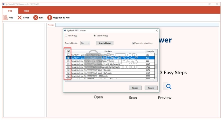Open the File menu tab
This screenshot has height=120, width=223.
(x=10, y=11)
